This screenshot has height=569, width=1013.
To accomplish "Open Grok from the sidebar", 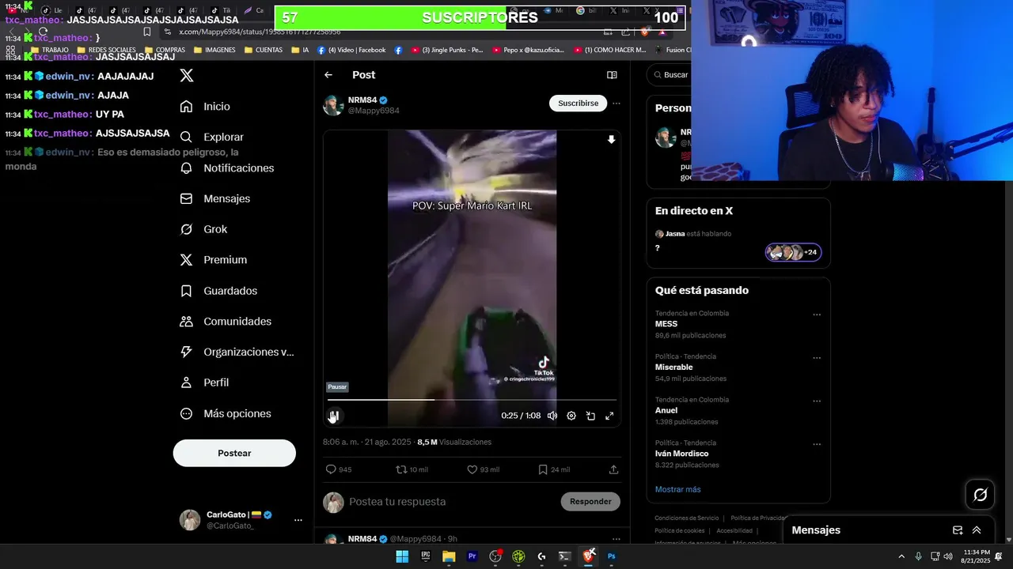I will 204,229.
